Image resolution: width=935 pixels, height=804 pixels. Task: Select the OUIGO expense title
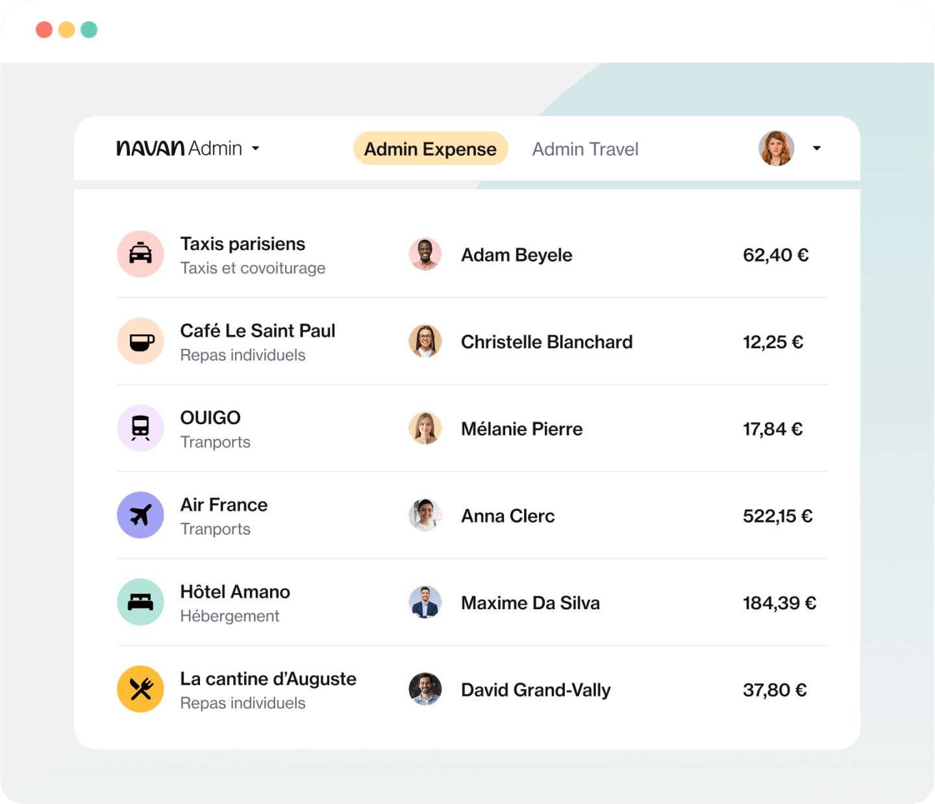click(210, 418)
